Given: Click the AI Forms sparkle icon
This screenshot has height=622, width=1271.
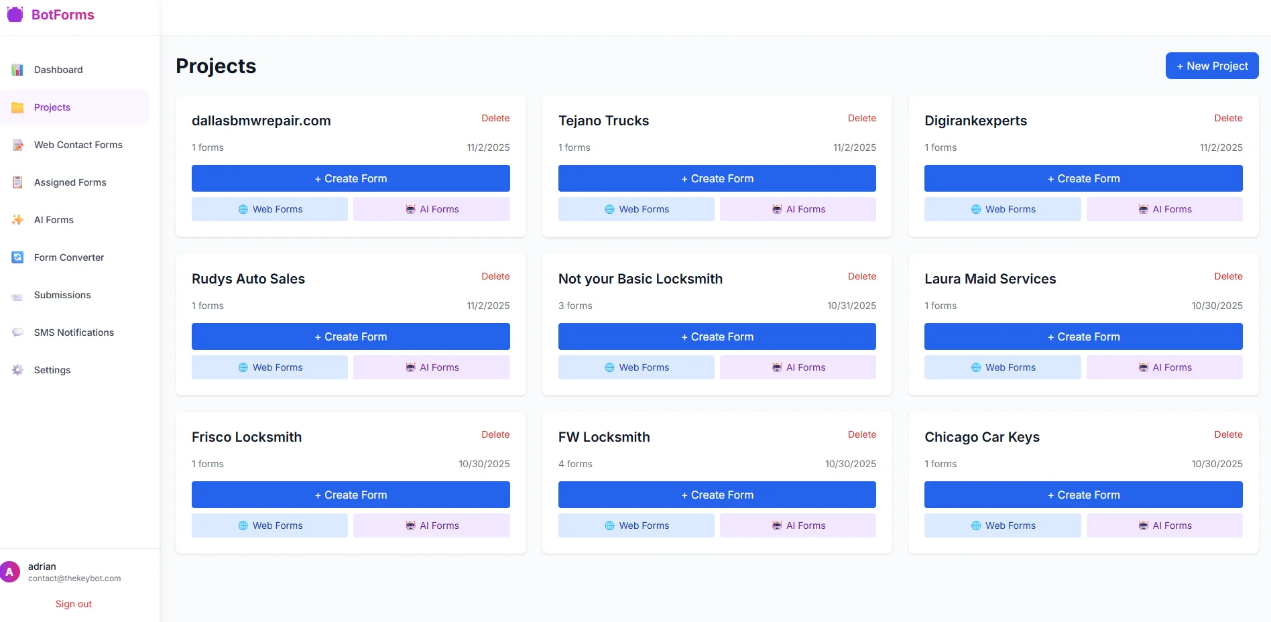Looking at the screenshot, I should click(17, 220).
